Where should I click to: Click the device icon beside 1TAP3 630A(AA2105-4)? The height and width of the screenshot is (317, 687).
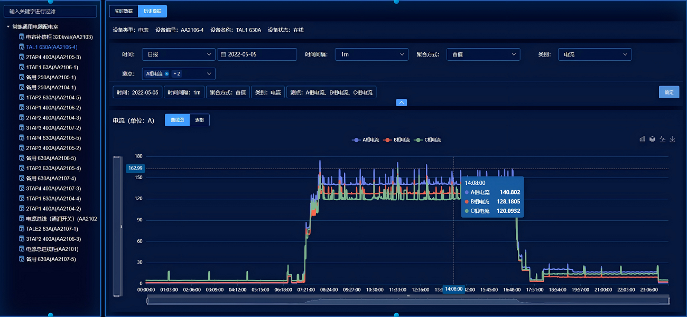coord(22,168)
